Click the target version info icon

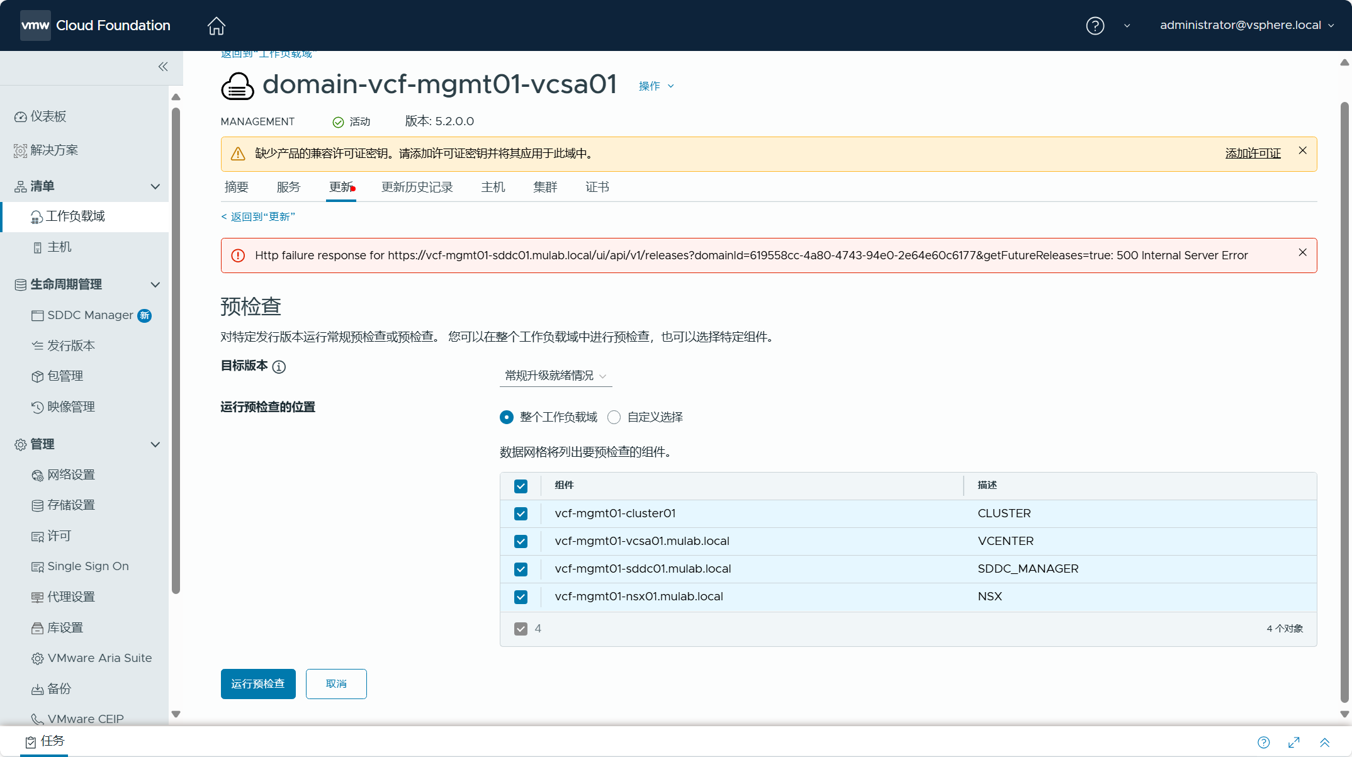click(279, 367)
